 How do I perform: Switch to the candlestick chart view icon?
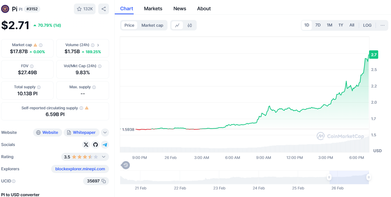(190, 25)
